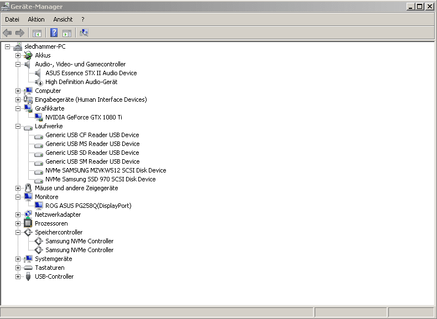The width and height of the screenshot is (437, 319).
Task: Select the Akkus battery icon
Action: click(x=28, y=55)
